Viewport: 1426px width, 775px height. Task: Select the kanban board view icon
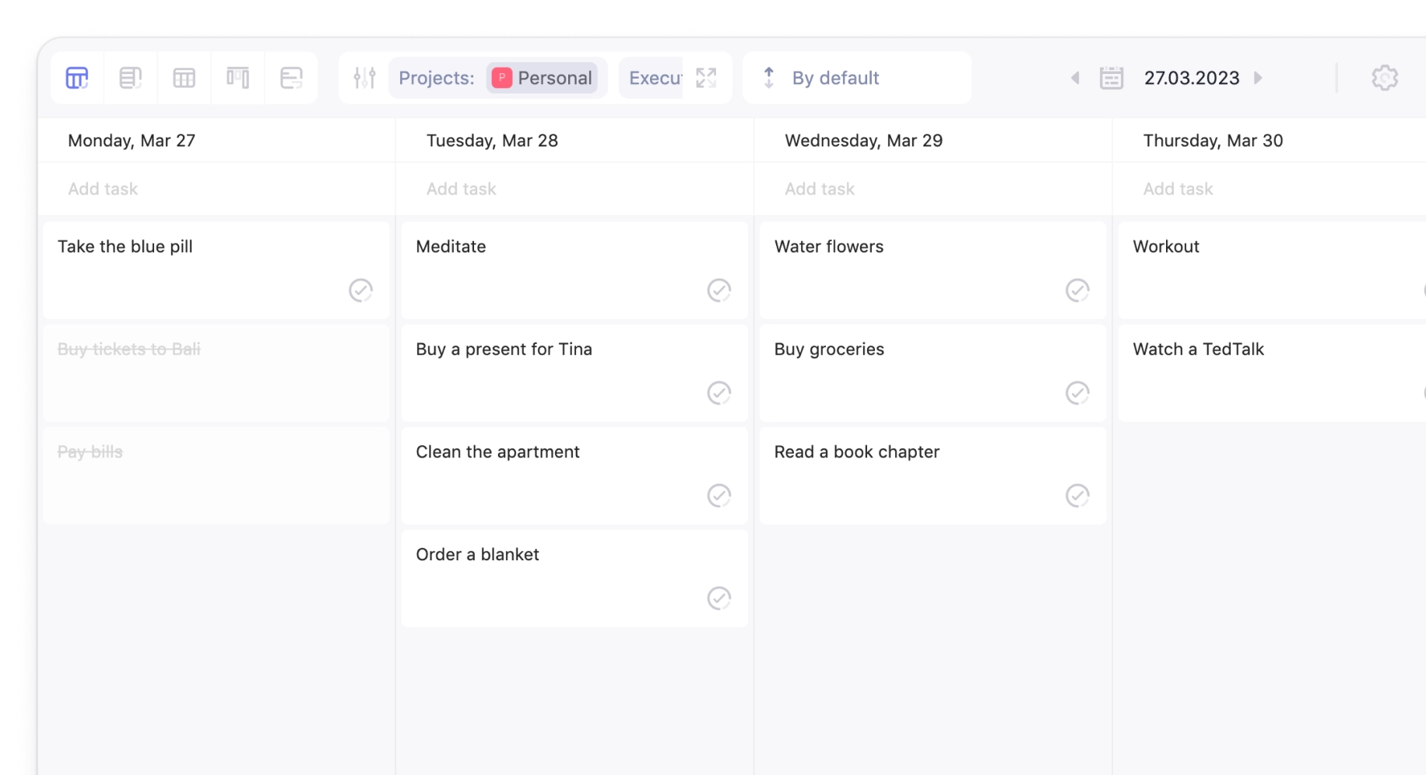pos(237,78)
